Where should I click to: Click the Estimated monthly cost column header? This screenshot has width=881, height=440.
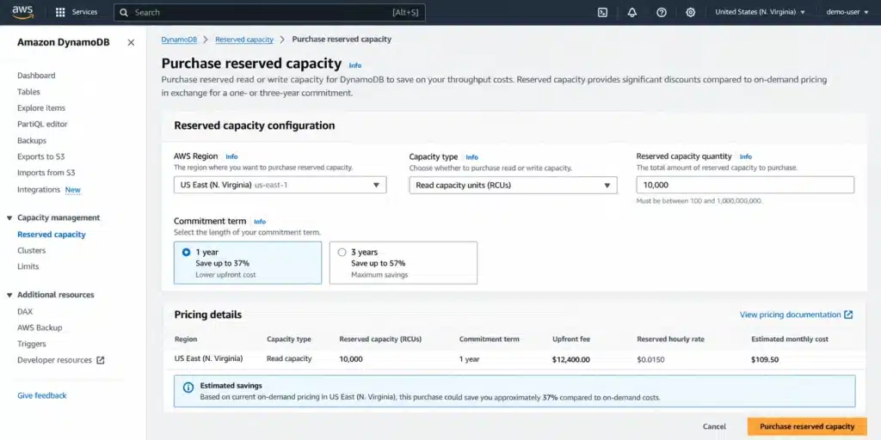[x=790, y=339]
